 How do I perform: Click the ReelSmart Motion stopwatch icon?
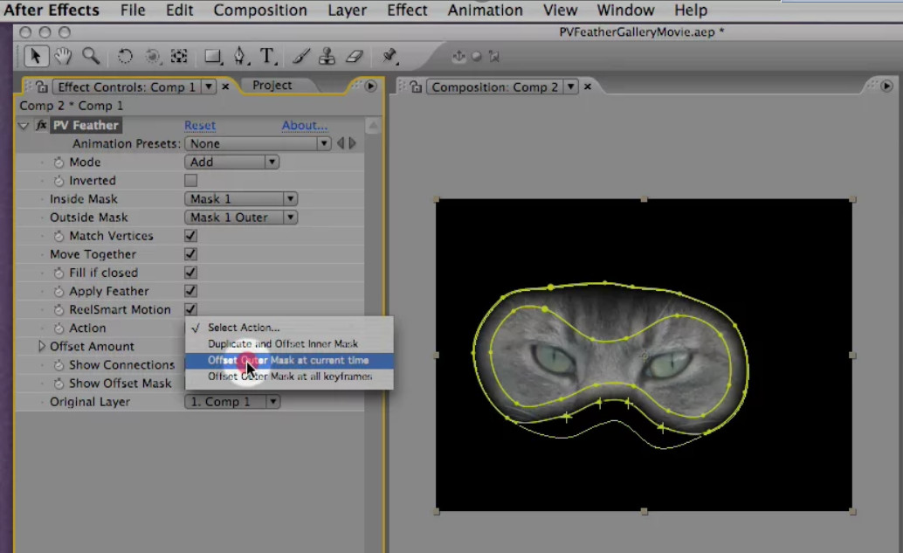[59, 310]
